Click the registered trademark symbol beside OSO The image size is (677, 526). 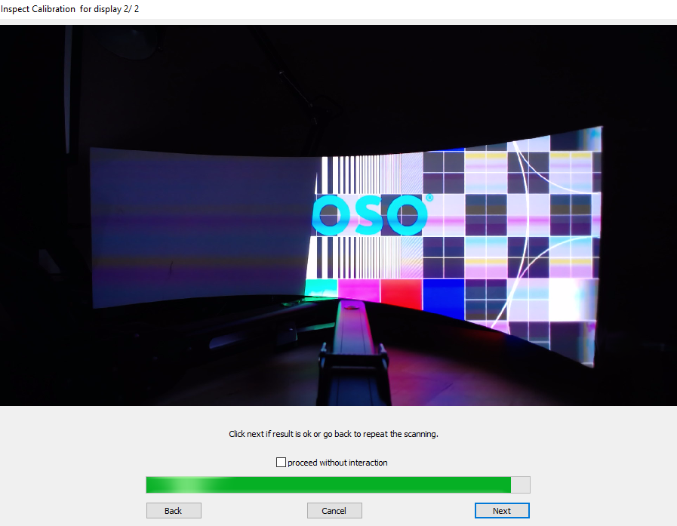coord(429,198)
